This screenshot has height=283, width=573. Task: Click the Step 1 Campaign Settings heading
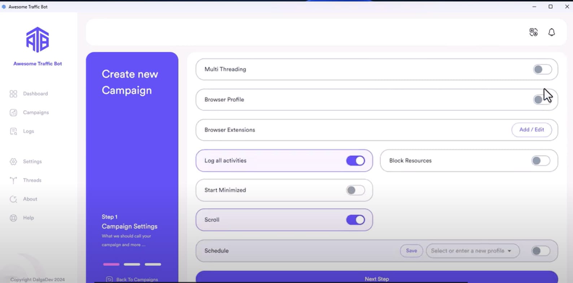point(130,222)
